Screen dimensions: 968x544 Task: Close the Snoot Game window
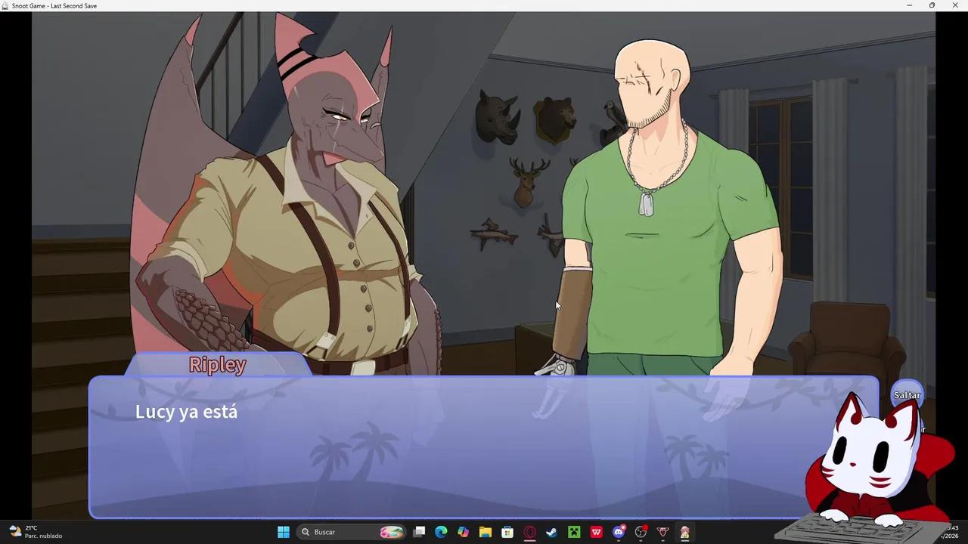pos(954,5)
